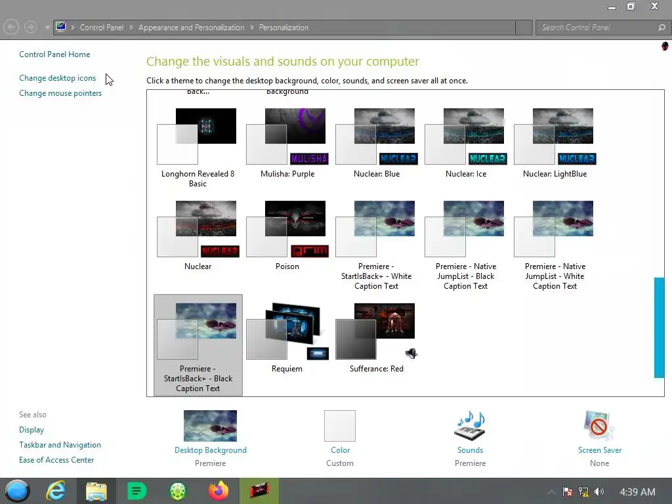Click Appearance and Personalization breadcrumb
Image resolution: width=672 pixels, height=504 pixels.
coord(191,28)
